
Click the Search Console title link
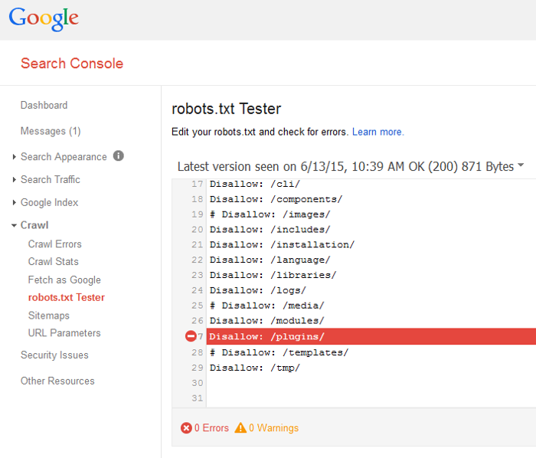tap(72, 64)
